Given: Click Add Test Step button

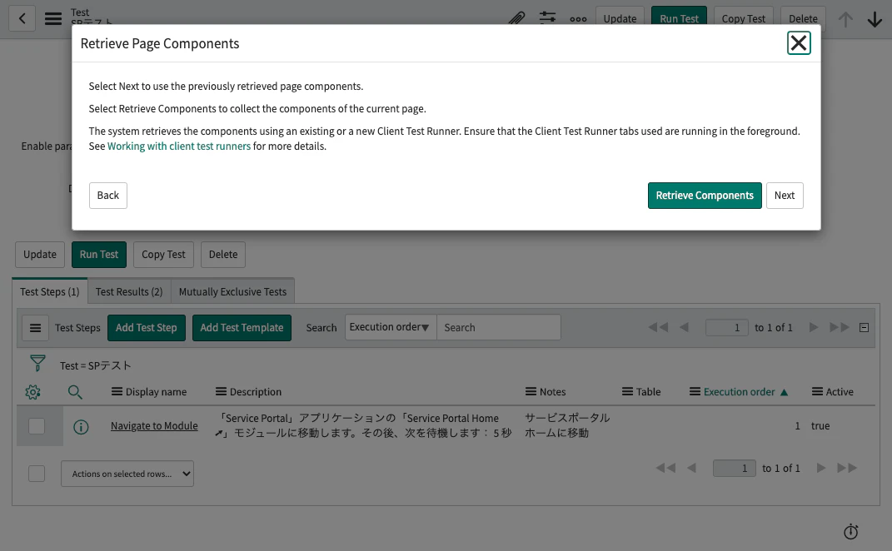Looking at the screenshot, I should (x=147, y=328).
